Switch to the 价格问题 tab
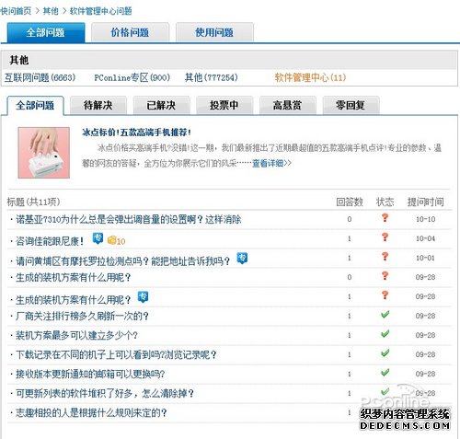 tap(130, 32)
